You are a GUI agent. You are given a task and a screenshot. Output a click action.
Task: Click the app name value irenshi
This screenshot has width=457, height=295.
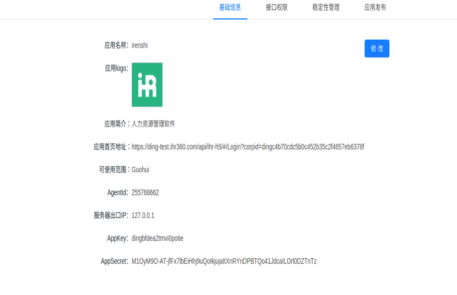click(140, 45)
